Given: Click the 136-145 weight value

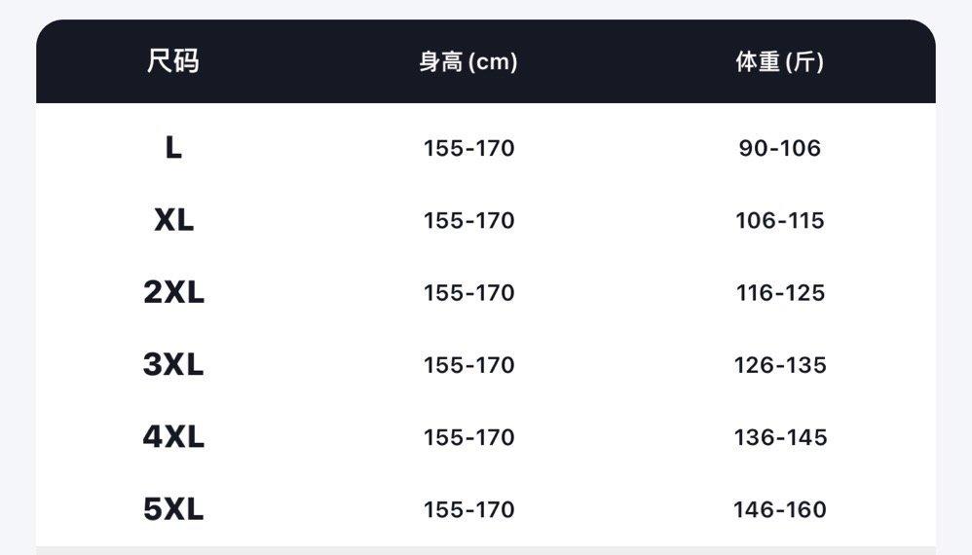Looking at the screenshot, I should coord(780,437).
